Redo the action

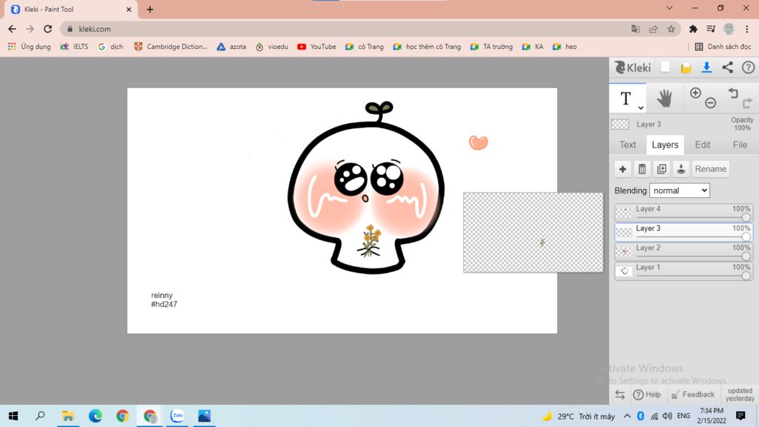pos(747,102)
